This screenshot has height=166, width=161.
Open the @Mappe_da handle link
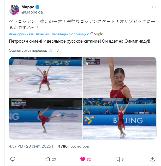tap(32, 12)
